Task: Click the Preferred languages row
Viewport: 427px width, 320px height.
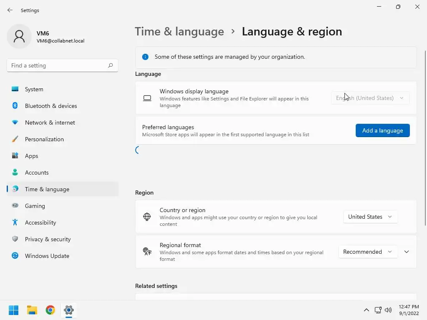Action: pos(276,130)
